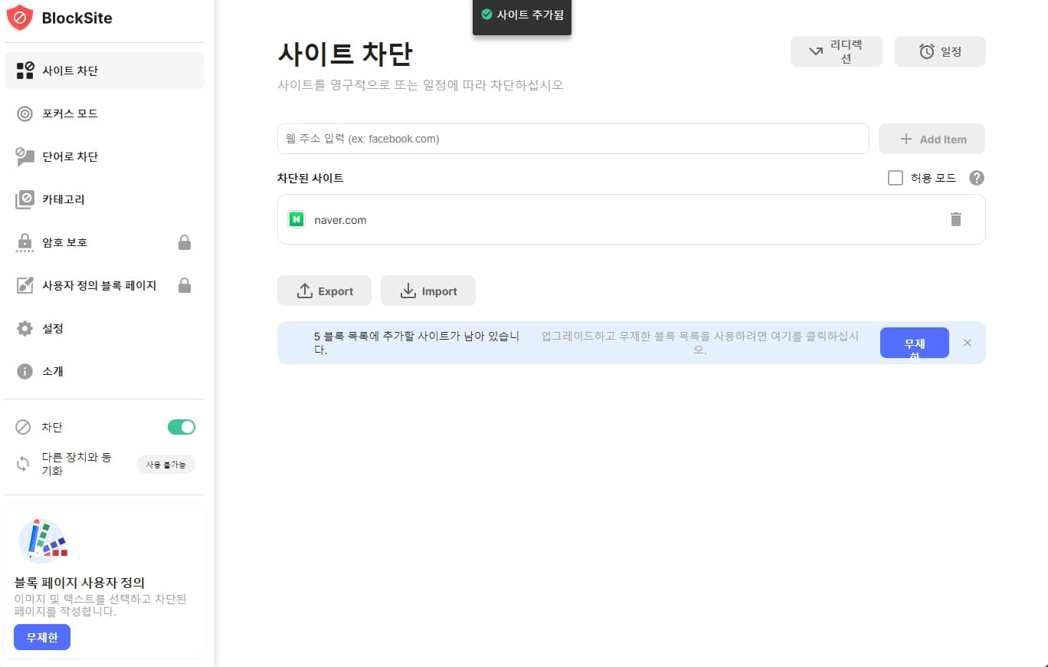Open 포커스 모드 via its target icon
This screenshot has width=1048, height=667.
(25, 113)
